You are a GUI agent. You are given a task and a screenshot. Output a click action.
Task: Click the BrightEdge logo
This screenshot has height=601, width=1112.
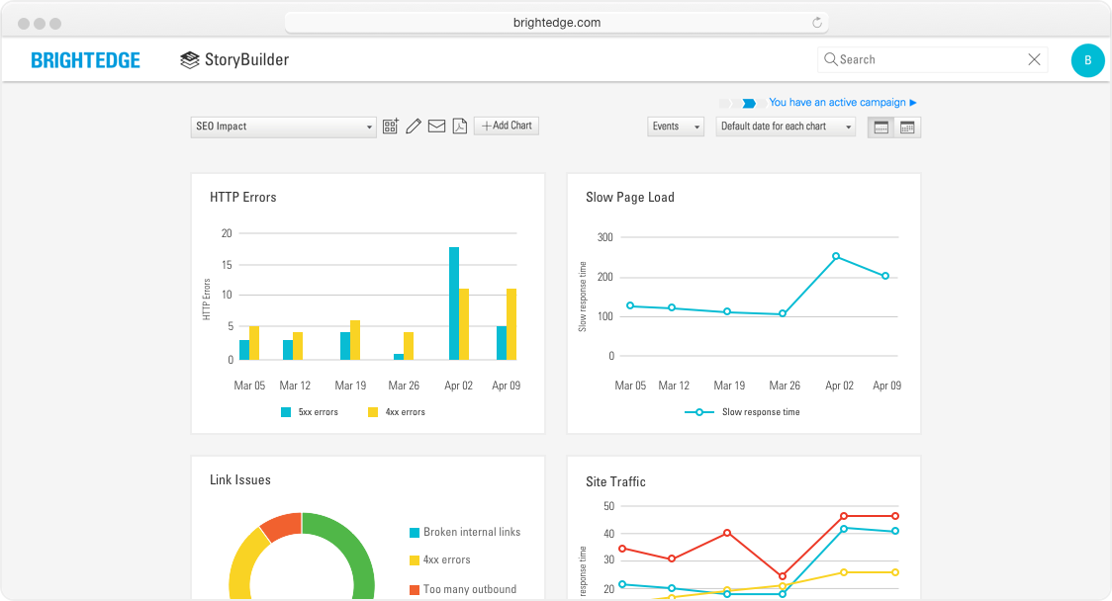[x=85, y=60]
